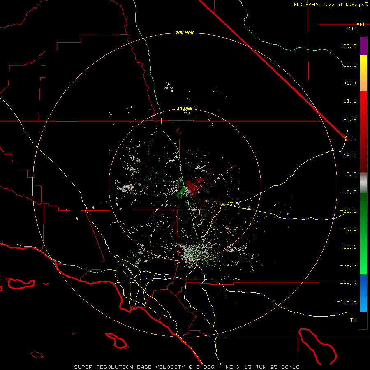Click the 45.6 velocity scale value
This screenshot has width=370, height=370.
350,119
